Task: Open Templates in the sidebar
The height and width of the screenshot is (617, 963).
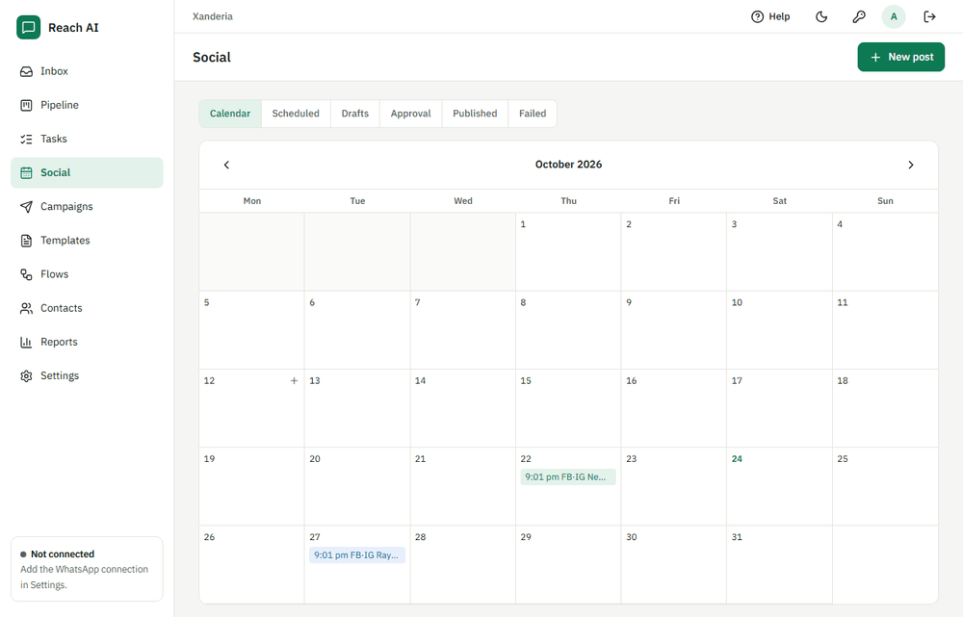Action: click(x=88, y=240)
